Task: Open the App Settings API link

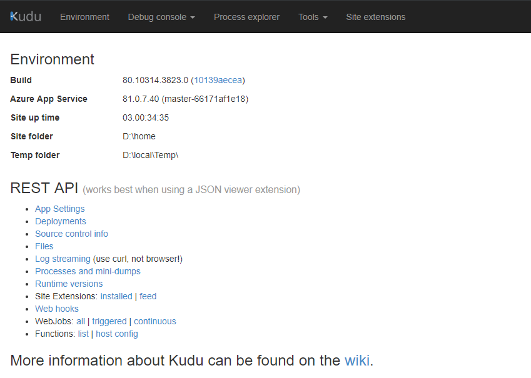Action: click(60, 209)
